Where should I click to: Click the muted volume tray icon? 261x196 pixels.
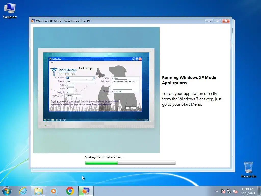235,191
